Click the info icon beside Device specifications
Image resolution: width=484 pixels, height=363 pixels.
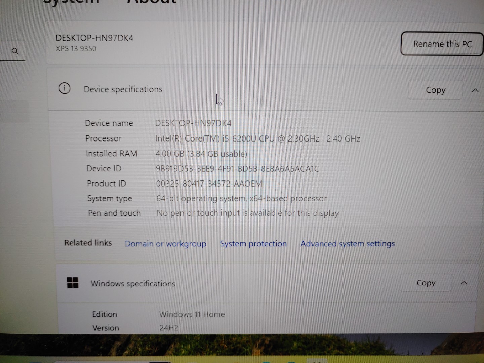pyautogui.click(x=64, y=88)
